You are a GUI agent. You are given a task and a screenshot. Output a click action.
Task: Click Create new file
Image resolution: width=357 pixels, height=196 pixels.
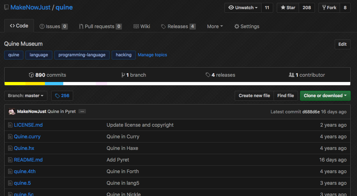pyautogui.click(x=254, y=96)
